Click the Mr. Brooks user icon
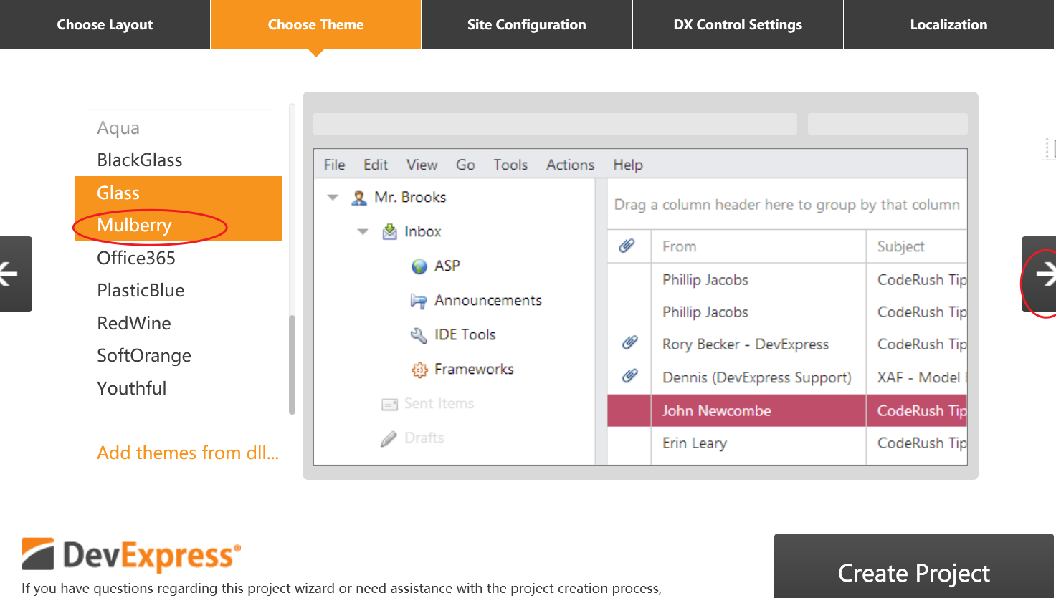Screen dimensions: 1056x598 tap(358, 196)
